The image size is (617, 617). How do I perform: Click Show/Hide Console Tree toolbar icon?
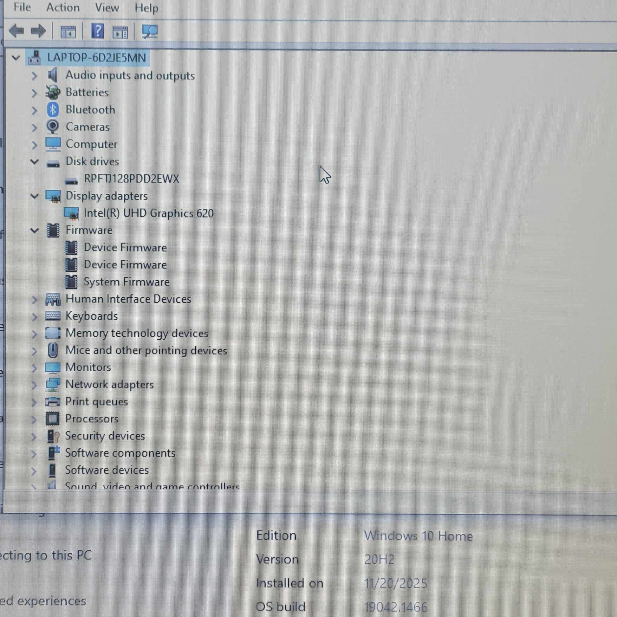point(68,32)
